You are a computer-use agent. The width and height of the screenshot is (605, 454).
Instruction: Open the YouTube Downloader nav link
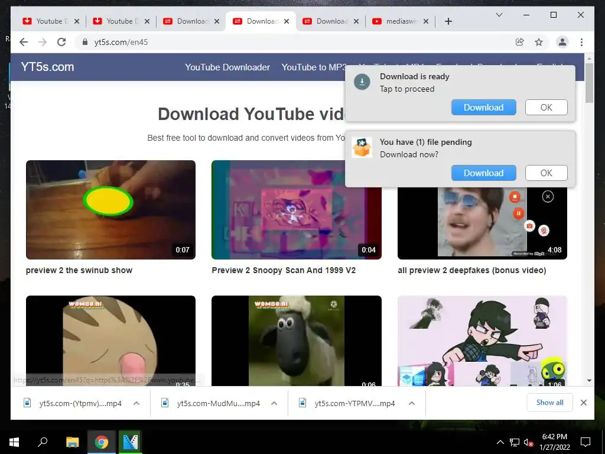click(227, 67)
